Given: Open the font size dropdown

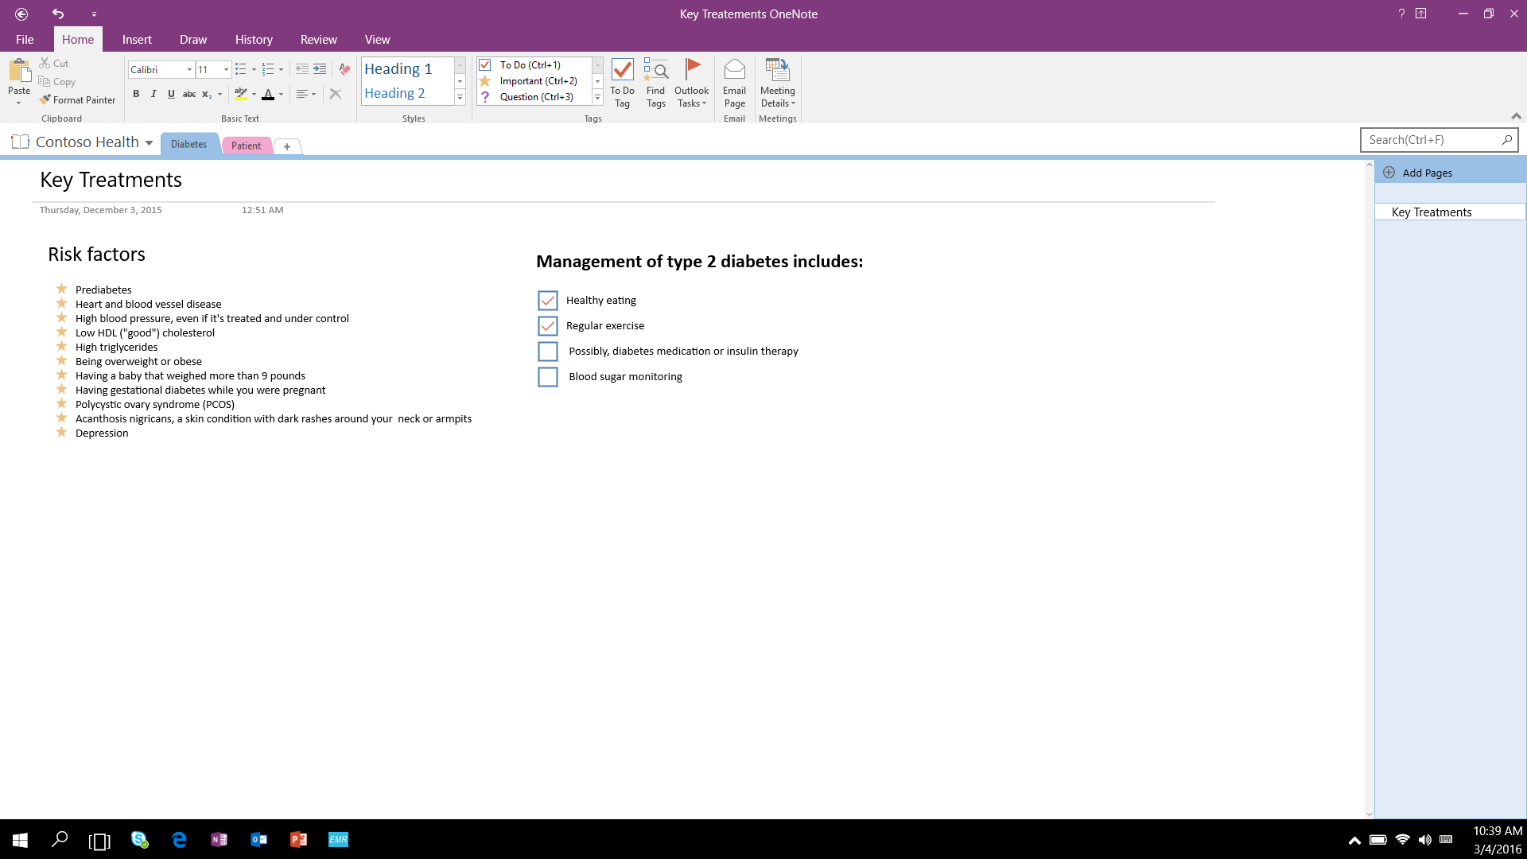Looking at the screenshot, I should 226,70.
